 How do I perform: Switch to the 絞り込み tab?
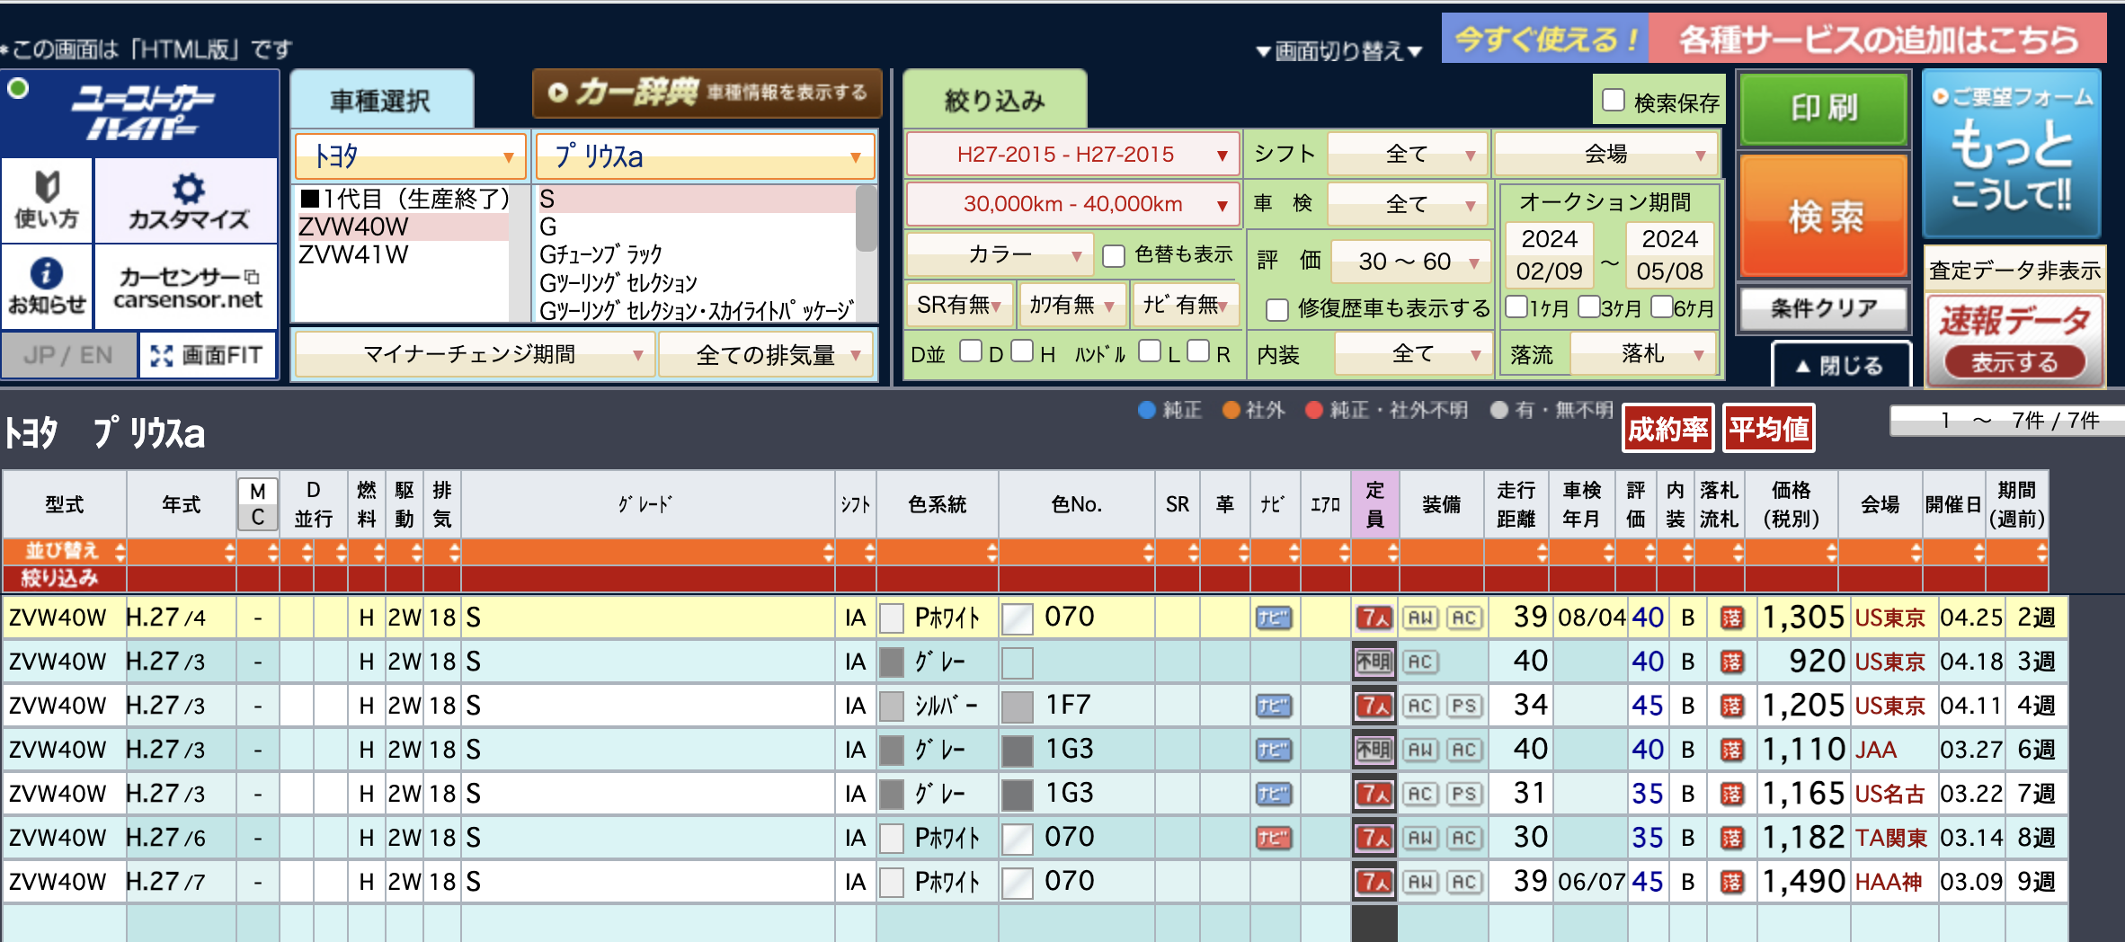[994, 101]
